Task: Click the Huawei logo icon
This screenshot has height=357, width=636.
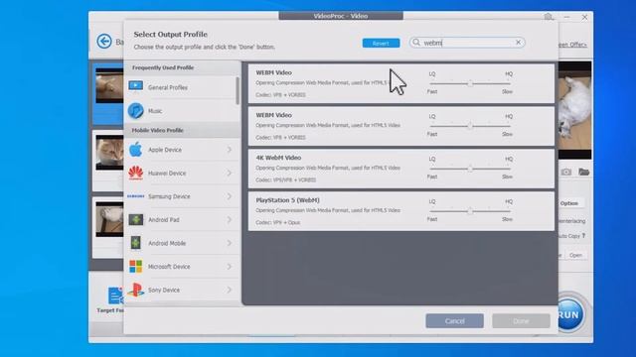Action: (135, 173)
